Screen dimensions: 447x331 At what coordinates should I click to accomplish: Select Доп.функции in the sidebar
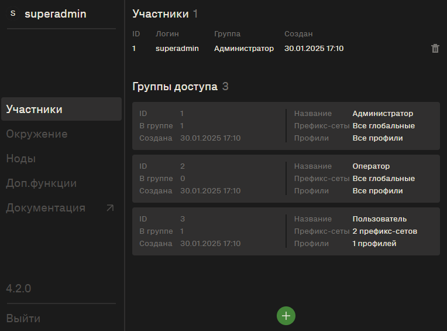point(42,183)
